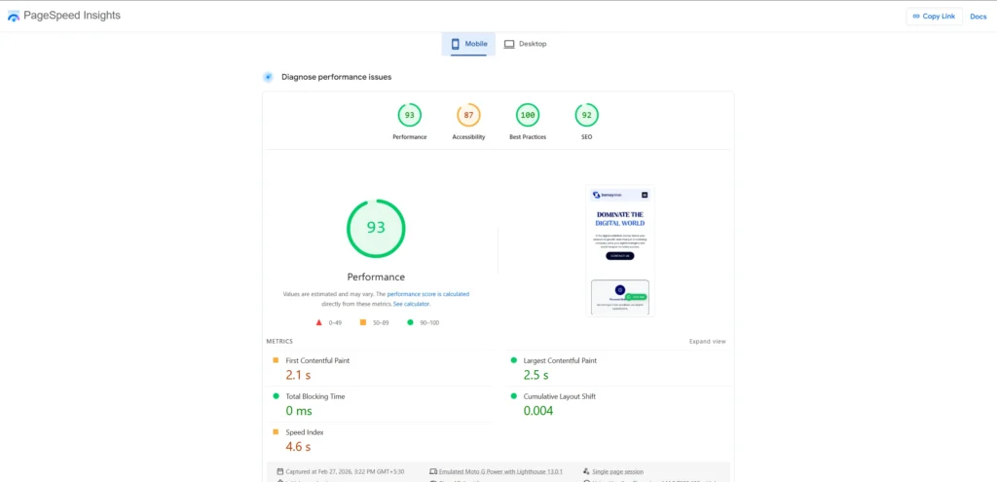Switch to the Mobile tab
The image size is (997, 482).
(468, 44)
